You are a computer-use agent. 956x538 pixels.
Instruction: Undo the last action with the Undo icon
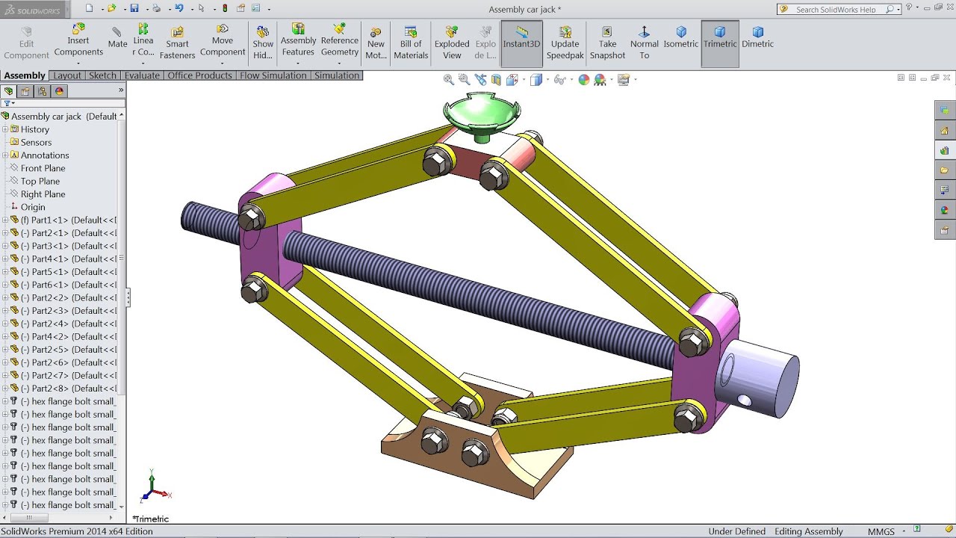pos(179,8)
